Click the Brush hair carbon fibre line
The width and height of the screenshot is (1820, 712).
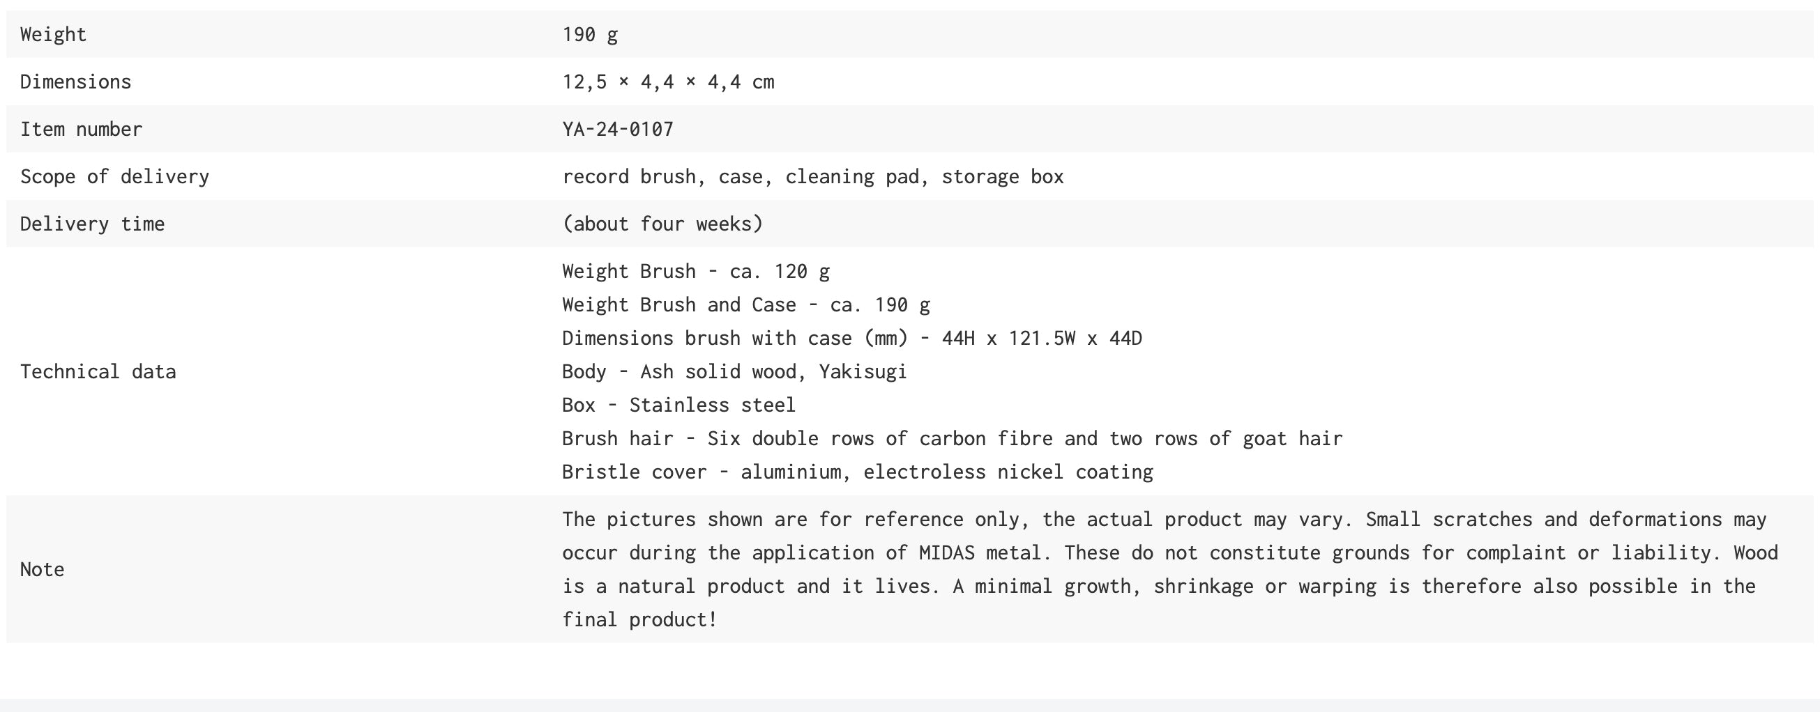coord(952,439)
